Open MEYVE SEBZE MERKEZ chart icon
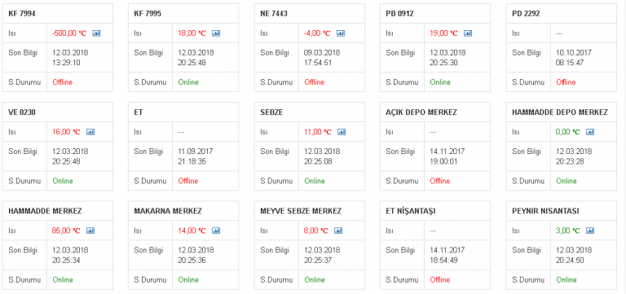The width and height of the screenshot is (626, 294). [338, 230]
